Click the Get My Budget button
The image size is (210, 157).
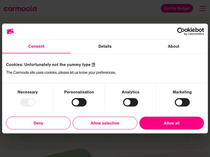click(177, 8)
